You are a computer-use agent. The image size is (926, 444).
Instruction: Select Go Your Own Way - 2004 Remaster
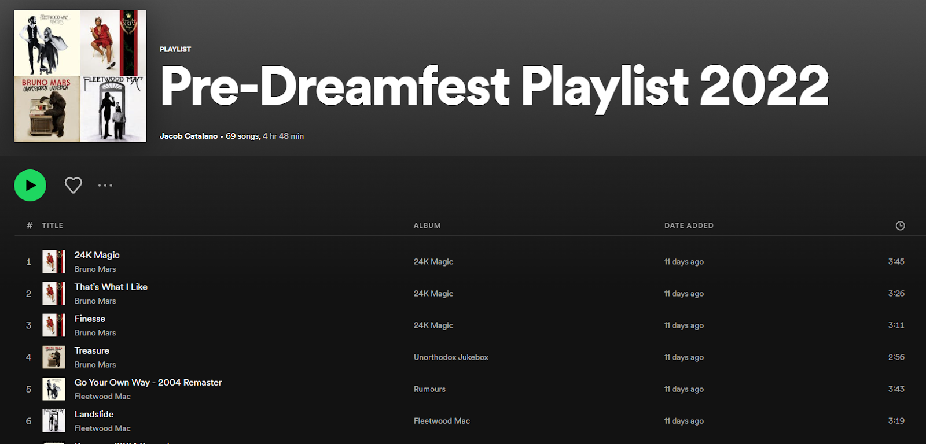click(148, 382)
